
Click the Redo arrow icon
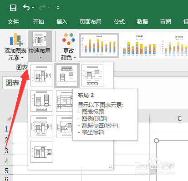pyautogui.click(x=42, y=7)
